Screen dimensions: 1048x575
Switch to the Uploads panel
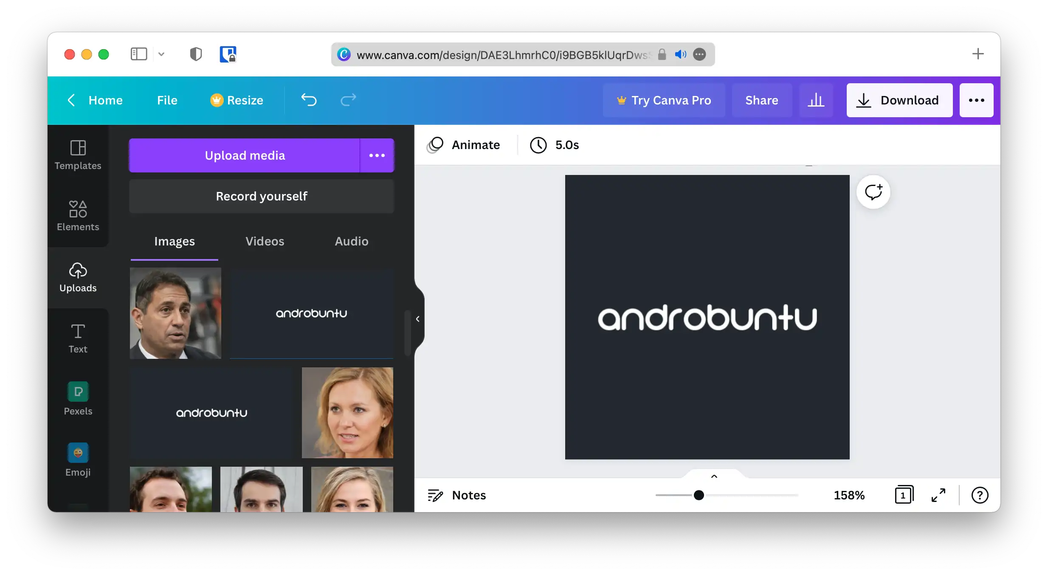[78, 277]
